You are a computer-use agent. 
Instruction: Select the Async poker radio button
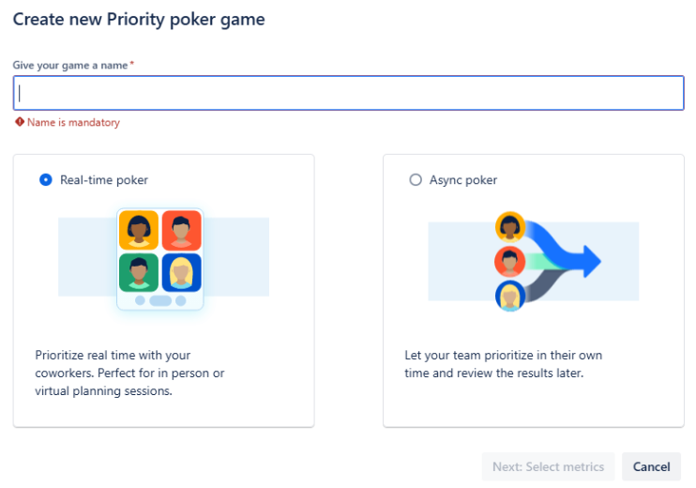click(x=416, y=180)
